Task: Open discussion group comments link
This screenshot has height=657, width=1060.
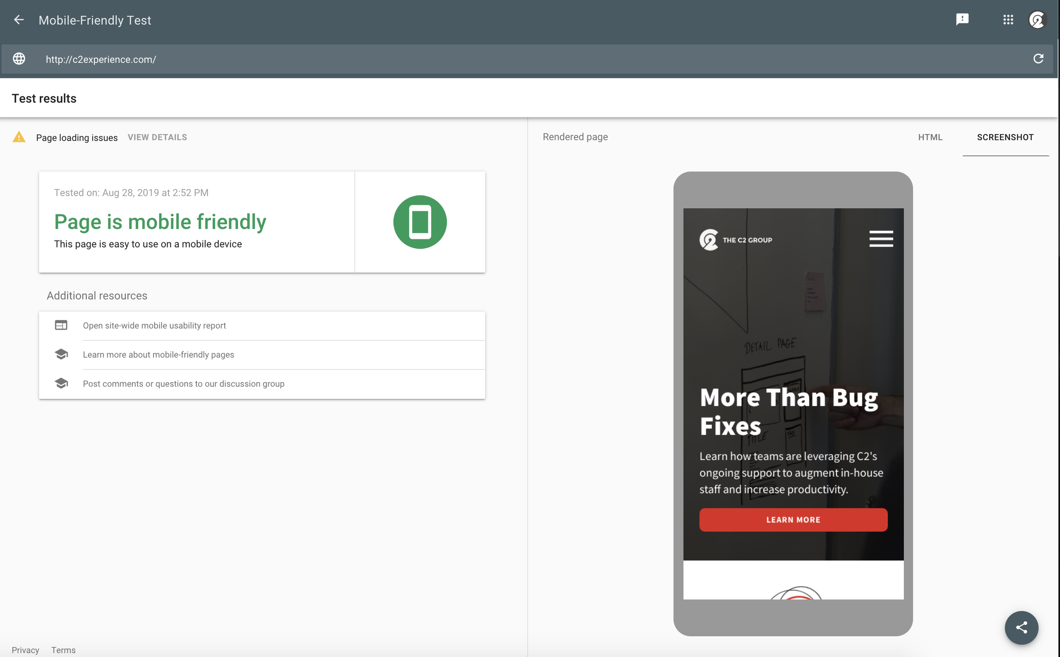Action: tap(183, 384)
